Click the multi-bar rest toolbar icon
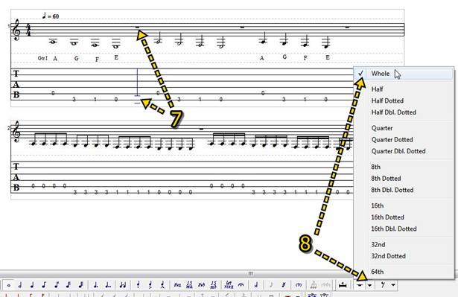This screenshot has height=297, width=458. tap(343, 285)
